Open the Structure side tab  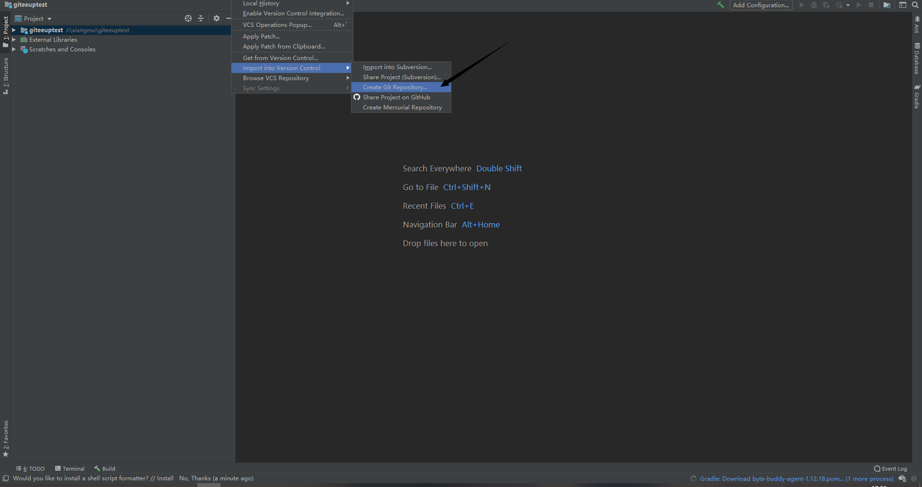[6, 76]
